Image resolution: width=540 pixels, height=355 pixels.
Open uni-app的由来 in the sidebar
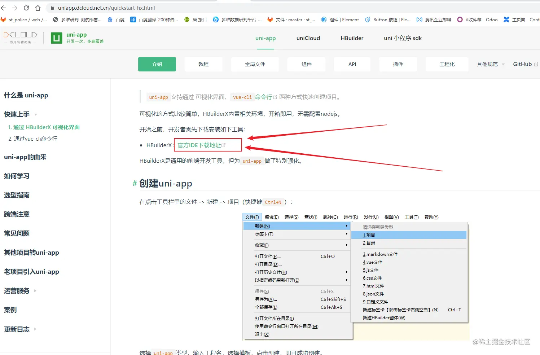(x=25, y=157)
